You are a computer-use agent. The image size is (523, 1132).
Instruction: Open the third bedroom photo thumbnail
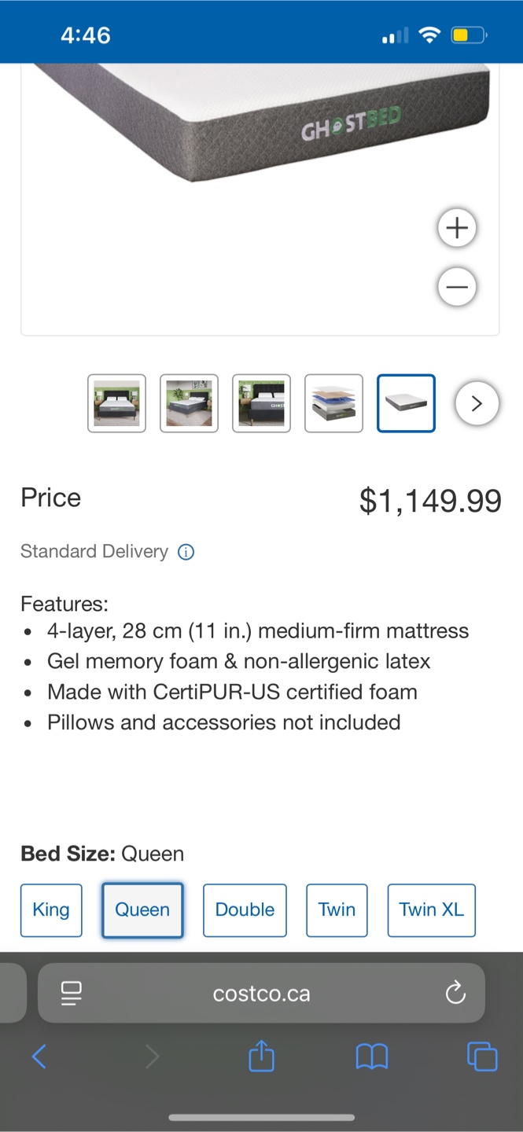(x=261, y=403)
